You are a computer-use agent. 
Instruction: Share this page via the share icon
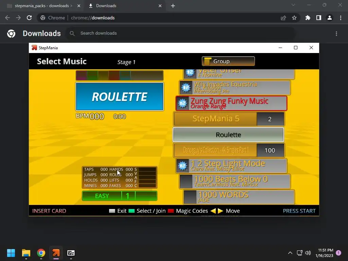point(283,18)
